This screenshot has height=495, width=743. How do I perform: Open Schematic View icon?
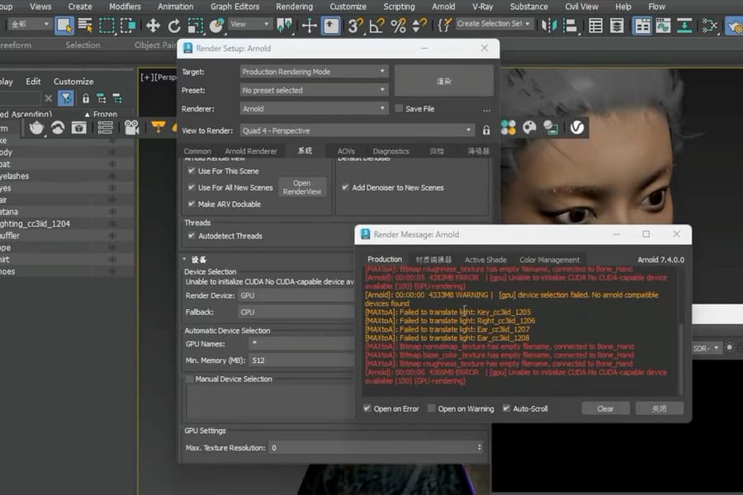684,25
